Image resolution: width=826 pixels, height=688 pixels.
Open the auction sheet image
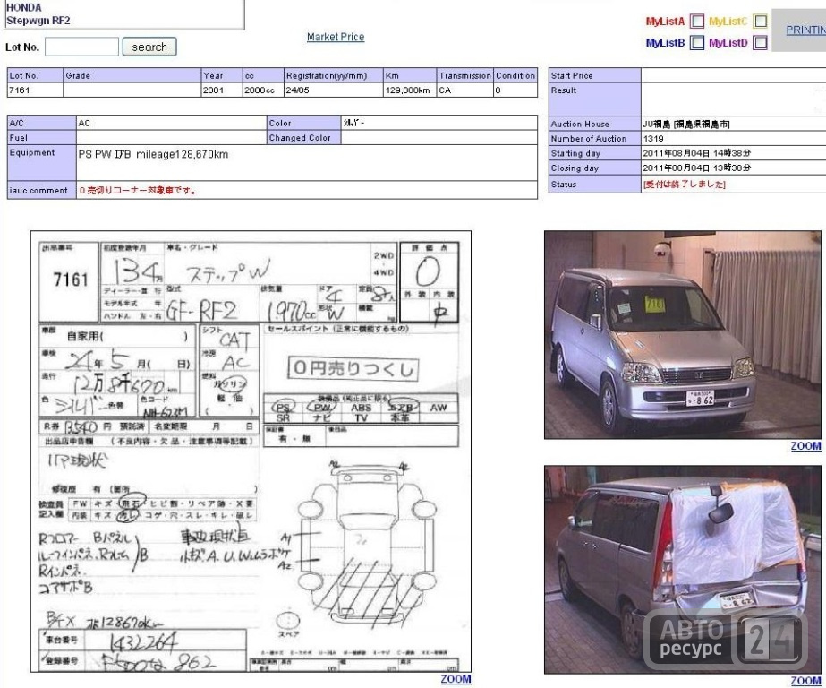click(251, 451)
